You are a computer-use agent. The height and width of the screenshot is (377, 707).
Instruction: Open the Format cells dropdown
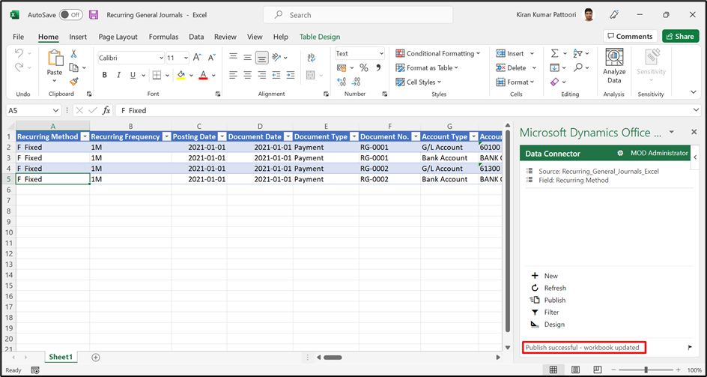tap(515, 82)
